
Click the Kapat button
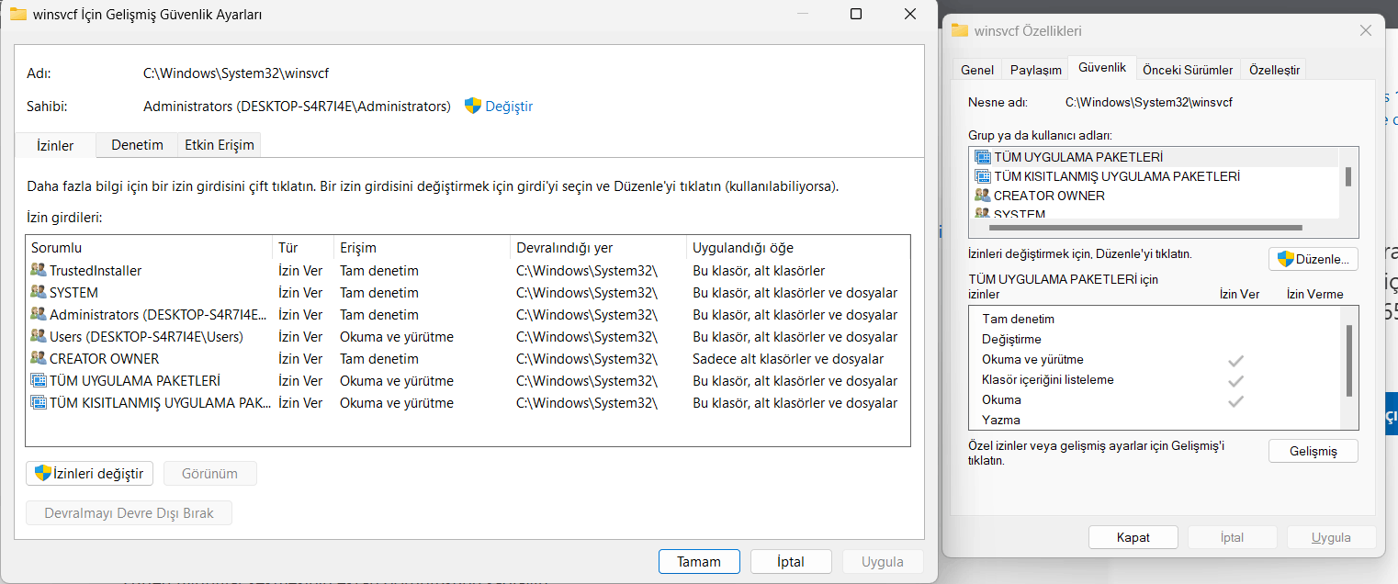[x=1133, y=537]
